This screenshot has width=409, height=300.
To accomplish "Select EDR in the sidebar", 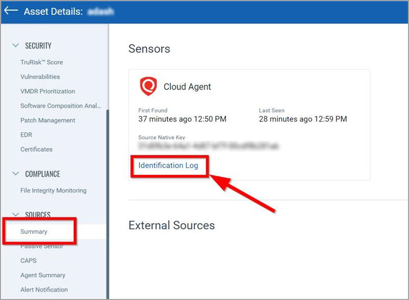I will click(x=26, y=135).
